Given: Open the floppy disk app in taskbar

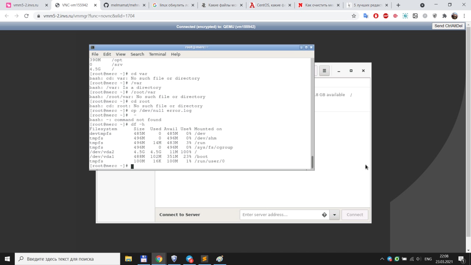Looking at the screenshot, I should [x=144, y=259].
